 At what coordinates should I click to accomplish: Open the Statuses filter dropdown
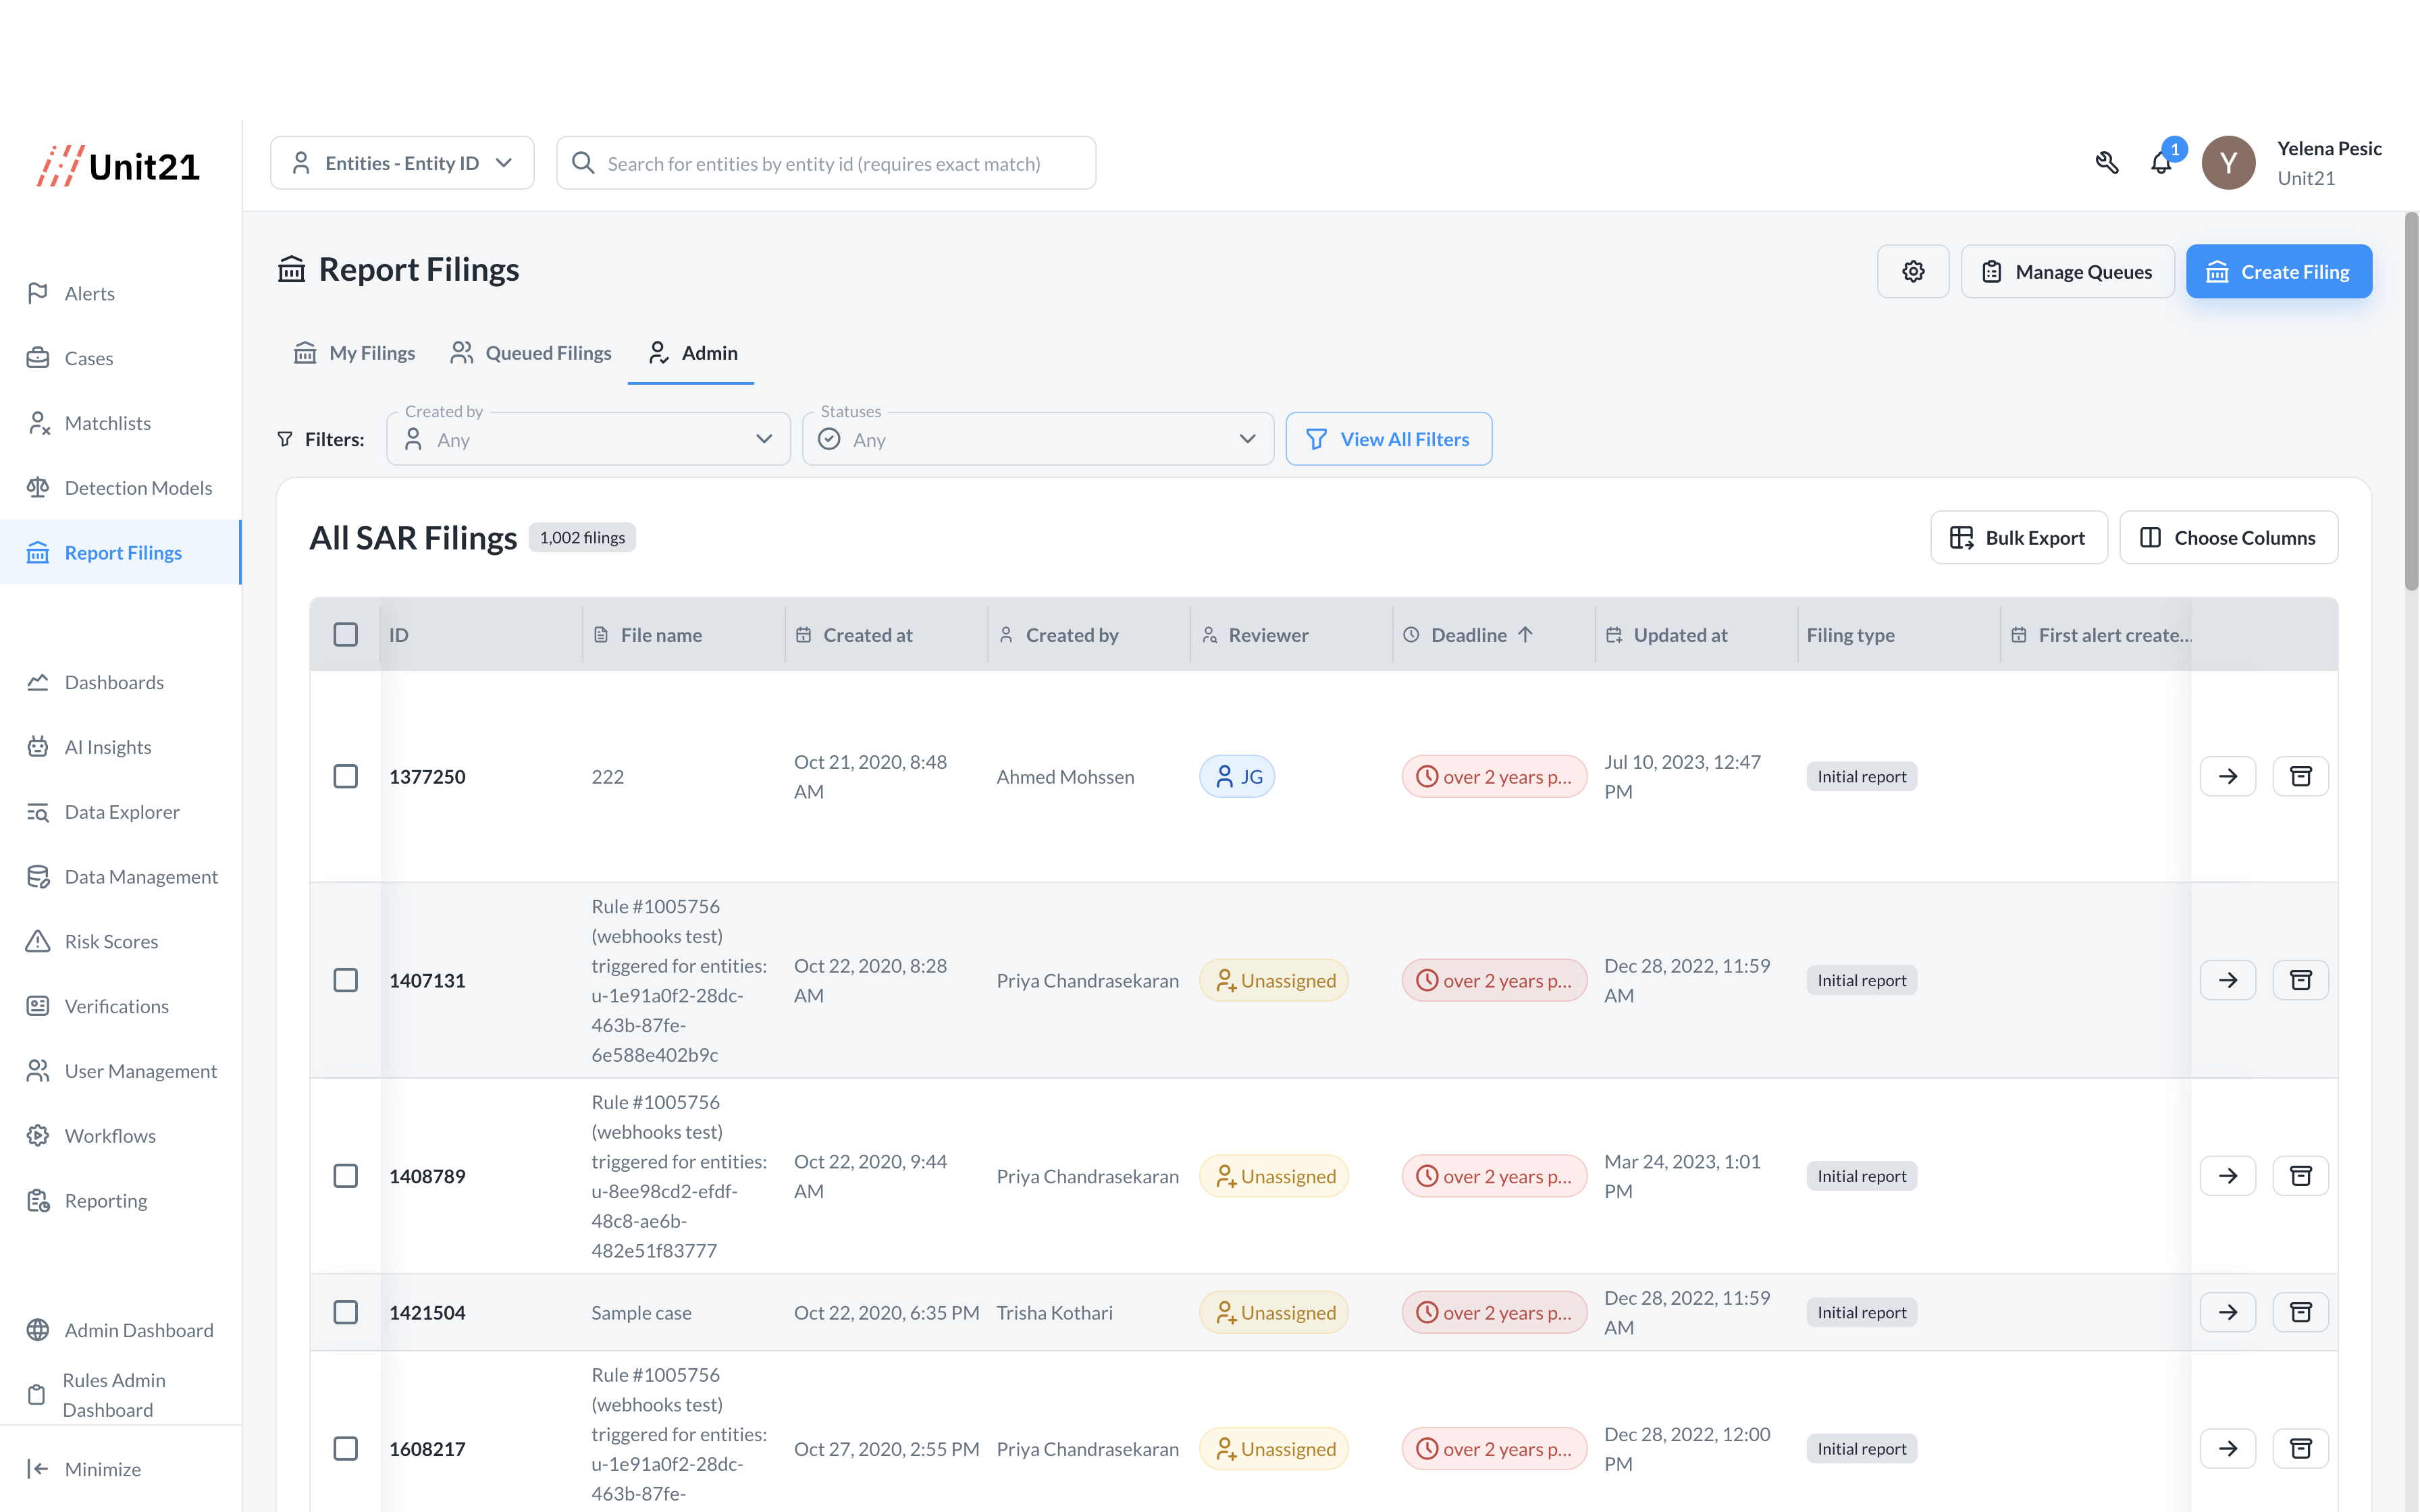pos(1037,440)
